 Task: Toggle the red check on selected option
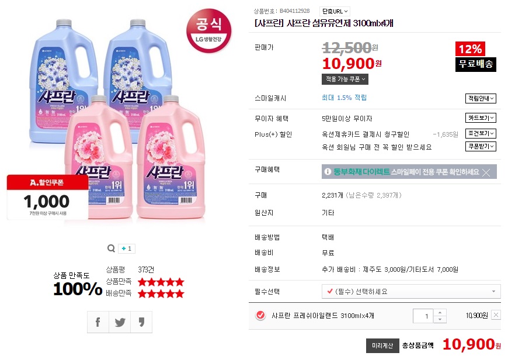pos(260,316)
